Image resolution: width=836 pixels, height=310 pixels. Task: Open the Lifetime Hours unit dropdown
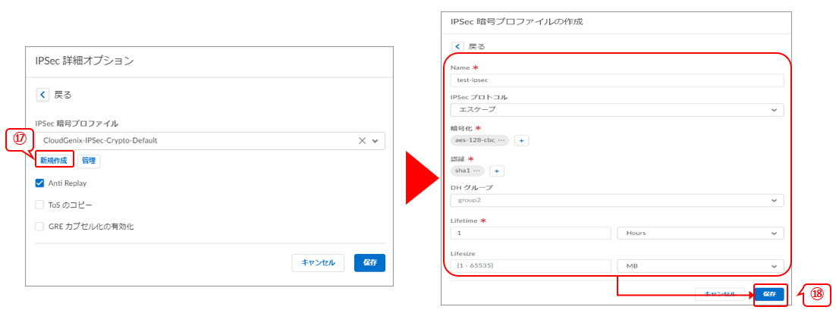700,233
